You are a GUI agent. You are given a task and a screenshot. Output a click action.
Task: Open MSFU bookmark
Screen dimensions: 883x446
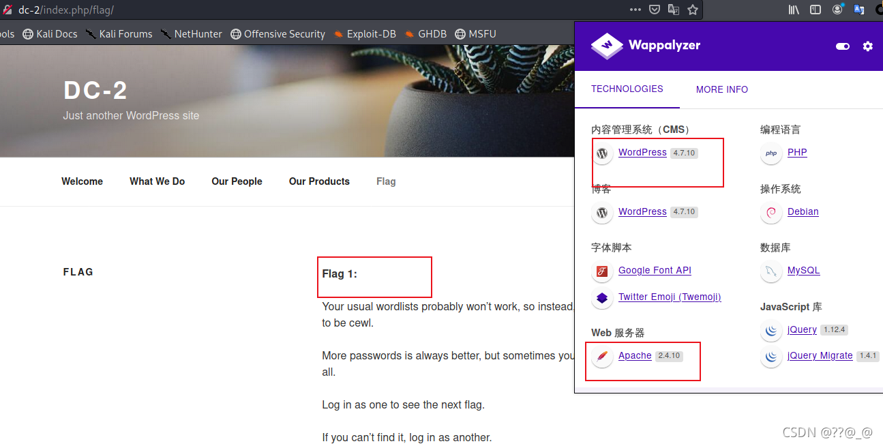[476, 34]
